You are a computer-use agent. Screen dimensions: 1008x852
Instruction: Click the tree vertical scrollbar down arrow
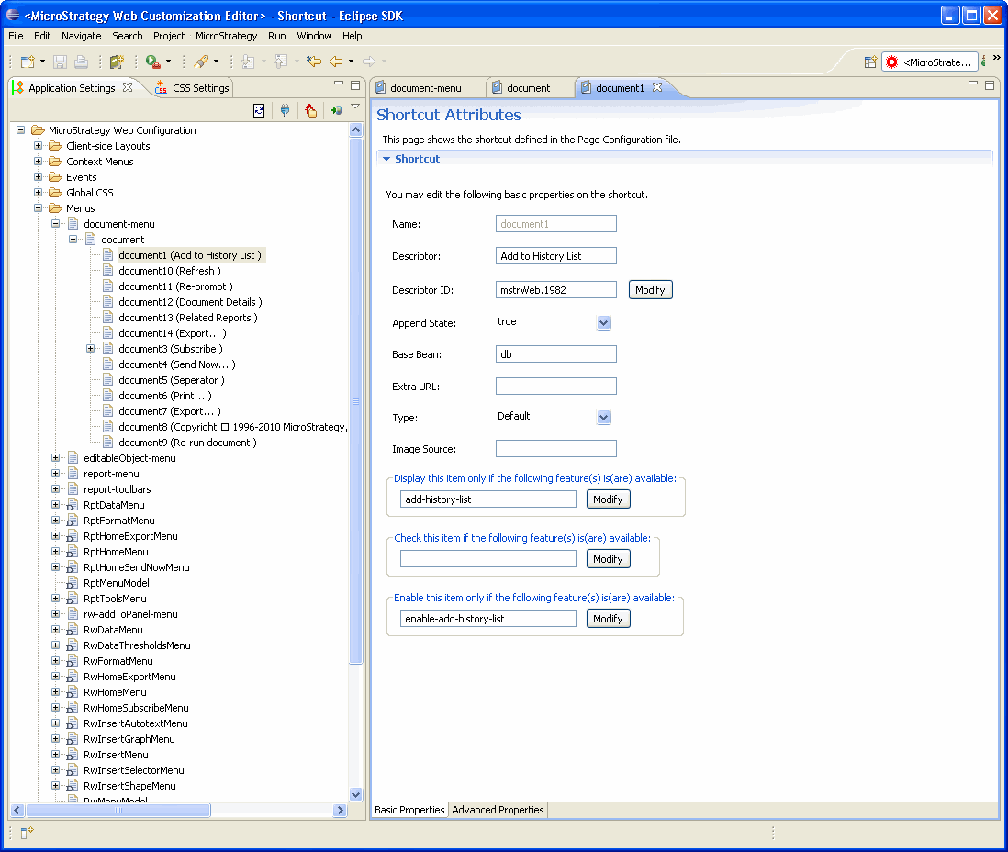pos(355,794)
